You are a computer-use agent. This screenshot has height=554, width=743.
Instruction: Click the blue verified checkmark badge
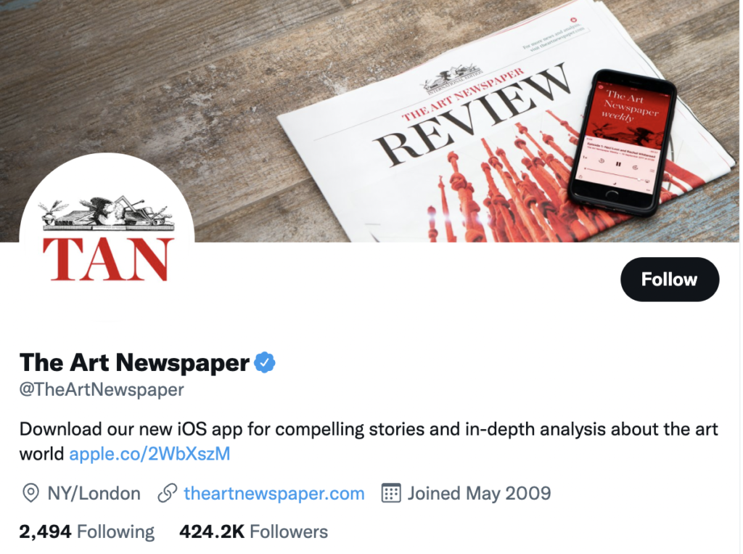tap(265, 363)
